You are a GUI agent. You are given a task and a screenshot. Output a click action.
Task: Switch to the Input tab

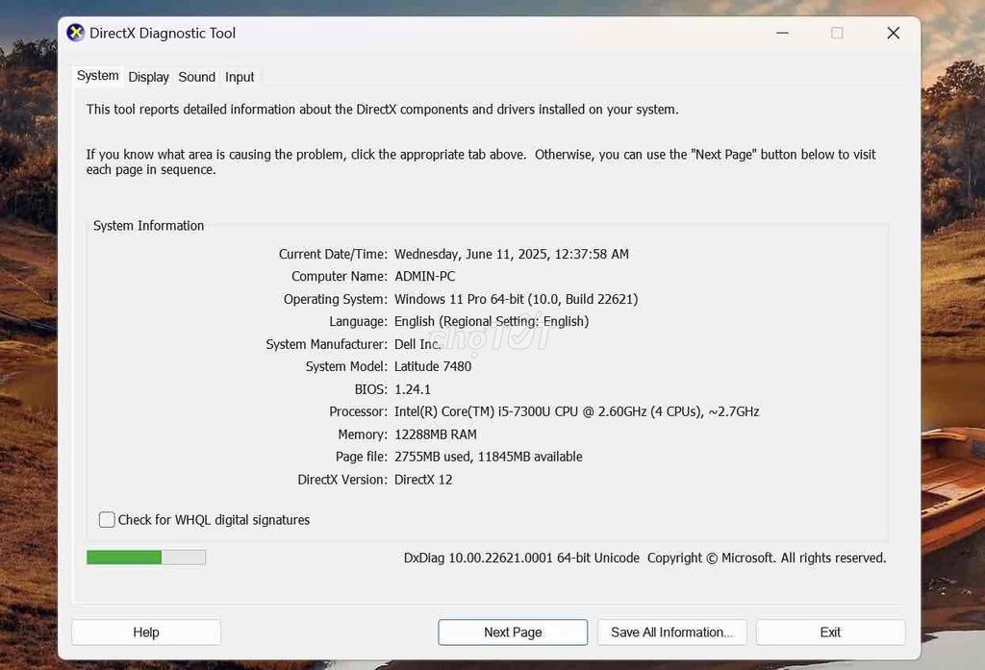240,77
